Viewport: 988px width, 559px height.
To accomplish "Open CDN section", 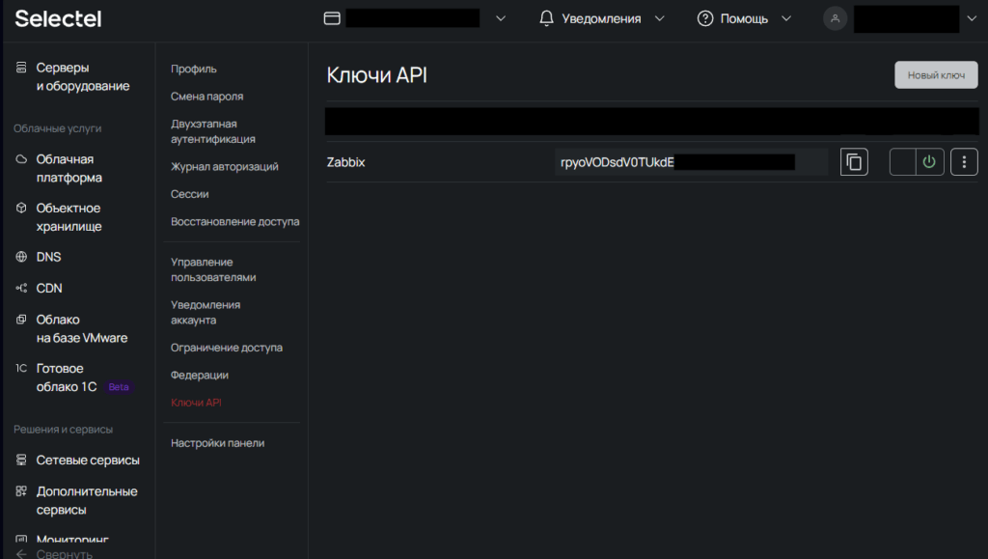I will click(x=49, y=288).
